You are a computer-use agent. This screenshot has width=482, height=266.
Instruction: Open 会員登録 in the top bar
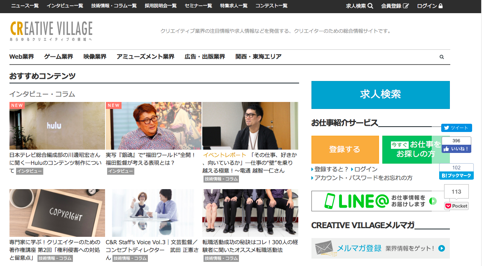[395, 6]
